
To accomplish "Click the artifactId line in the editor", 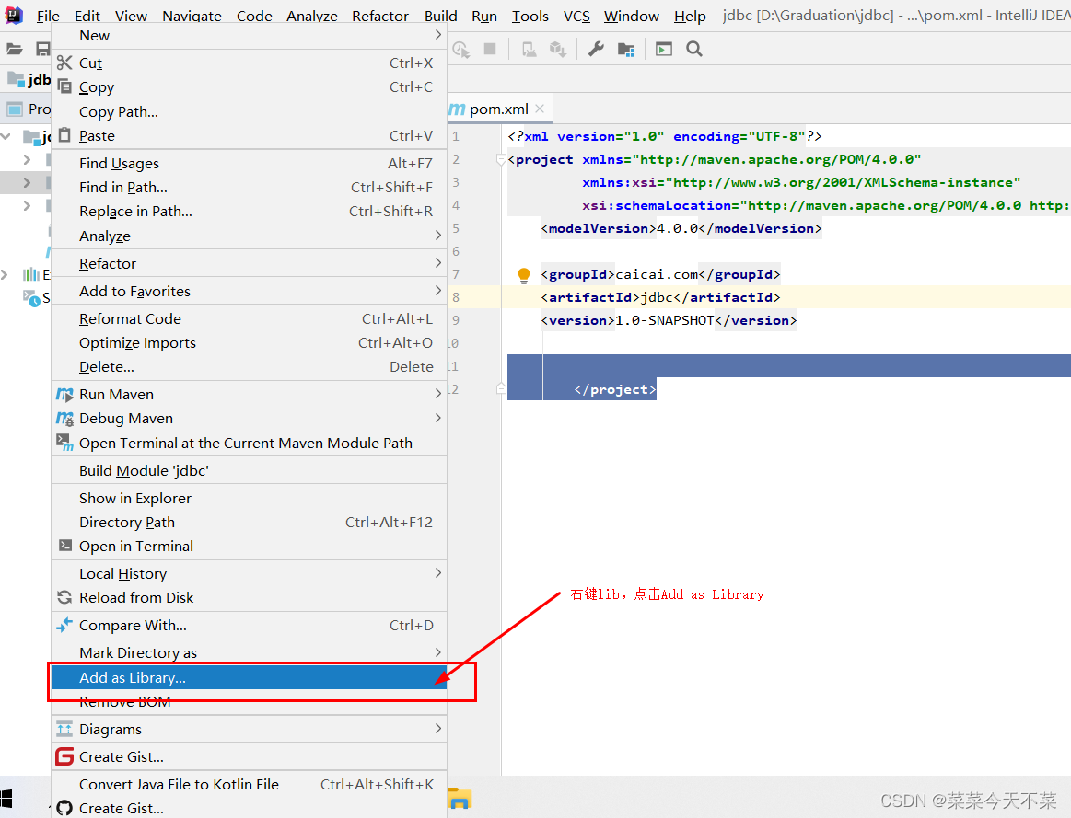I will 659,297.
